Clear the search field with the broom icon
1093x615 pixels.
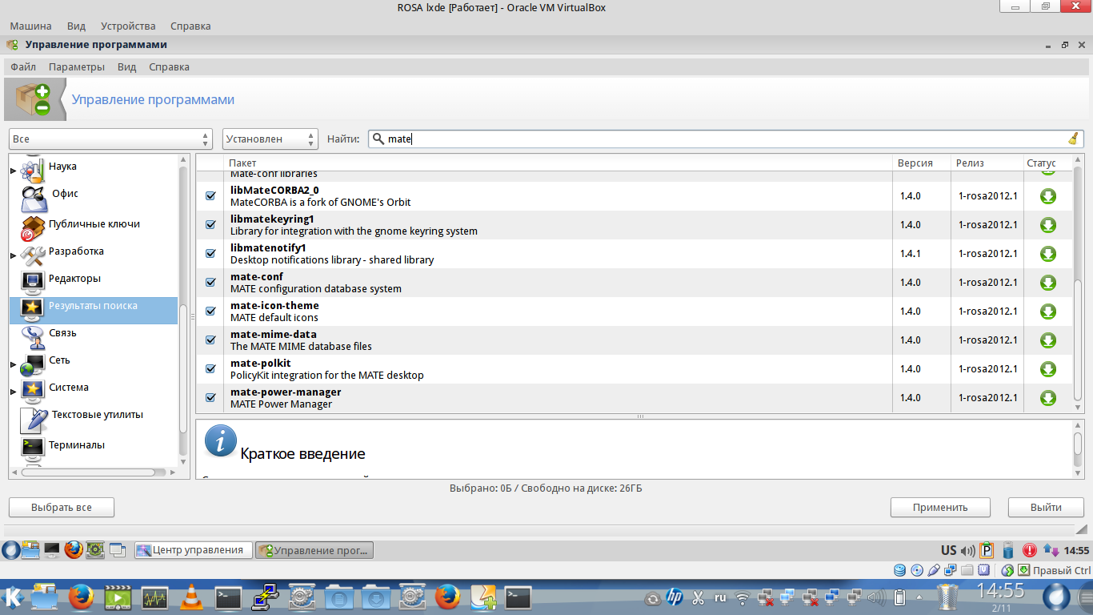[x=1073, y=139]
